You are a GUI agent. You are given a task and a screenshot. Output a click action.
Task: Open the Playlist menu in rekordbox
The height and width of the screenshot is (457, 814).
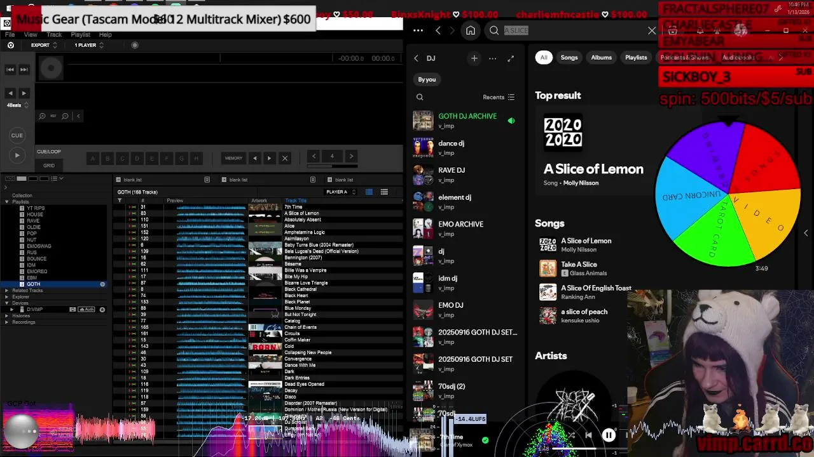[x=80, y=34]
